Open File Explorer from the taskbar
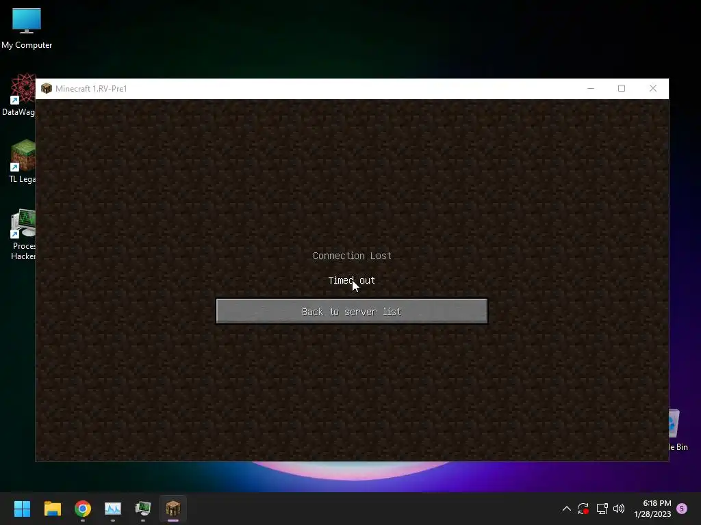The height and width of the screenshot is (525, 701). click(52, 509)
